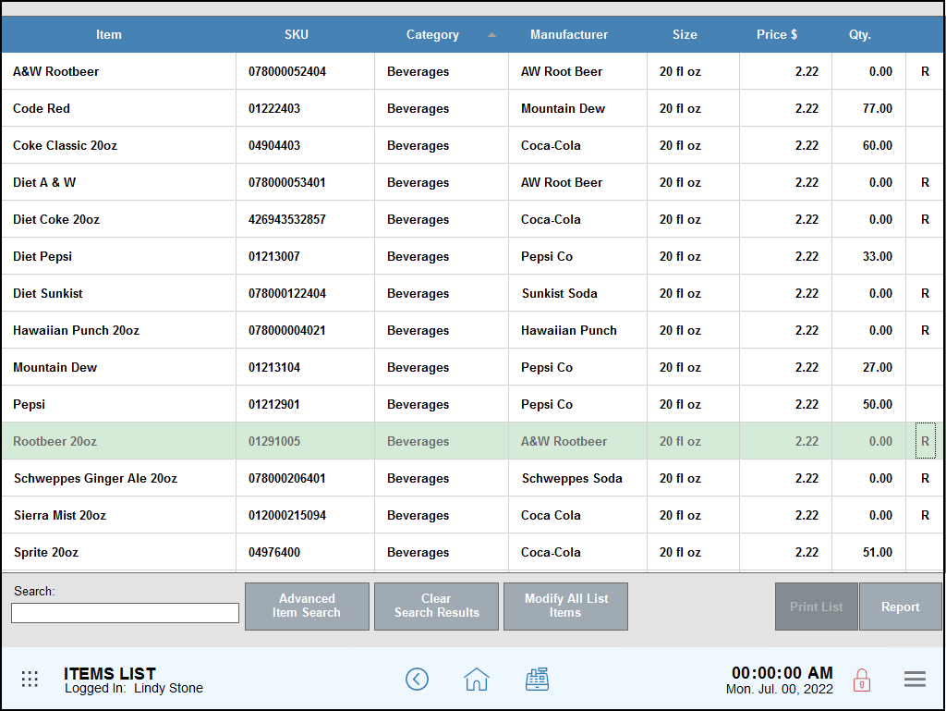Screen dimensions: 946x711
Task: Click the R flag on Diet A & W row
Action: click(x=925, y=182)
